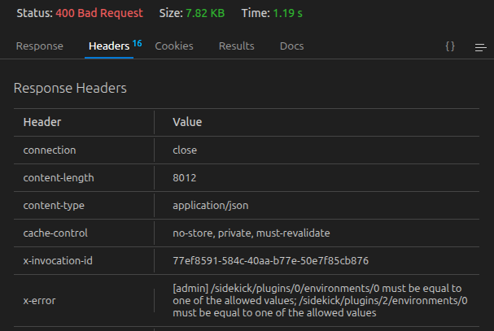Image resolution: width=494 pixels, height=331 pixels.
Task: Select the content-length value 8012
Action: (185, 178)
